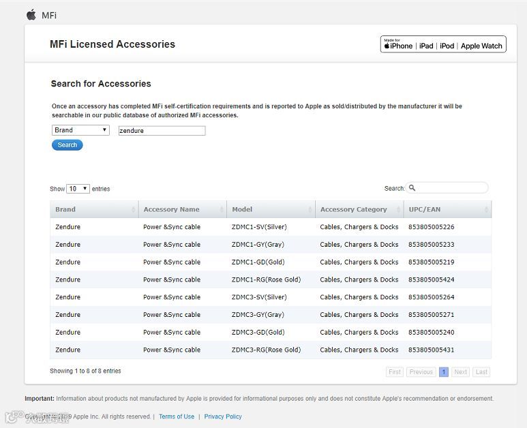Screen dimensions: 527x428
Task: Click UPC 853805005424
Action: pyautogui.click(x=431, y=279)
